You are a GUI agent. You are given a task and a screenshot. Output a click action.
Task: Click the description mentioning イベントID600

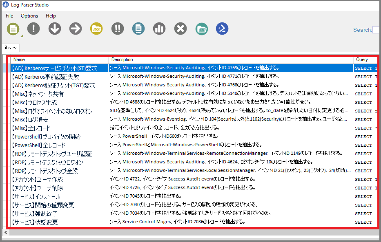pyautogui.click(x=164, y=136)
